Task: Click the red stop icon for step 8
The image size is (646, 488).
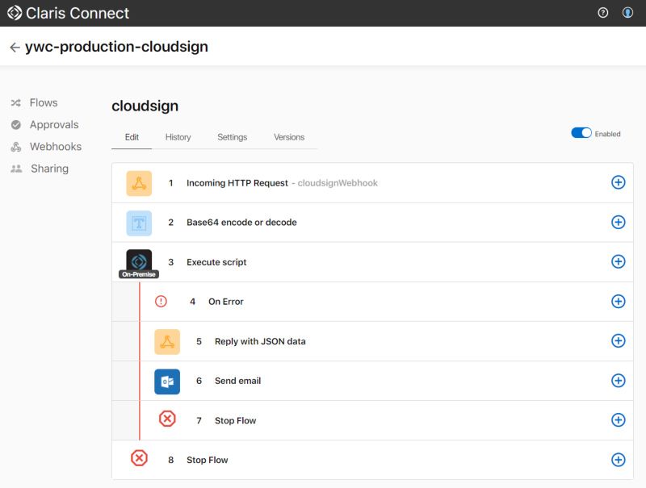Action: [x=139, y=458]
